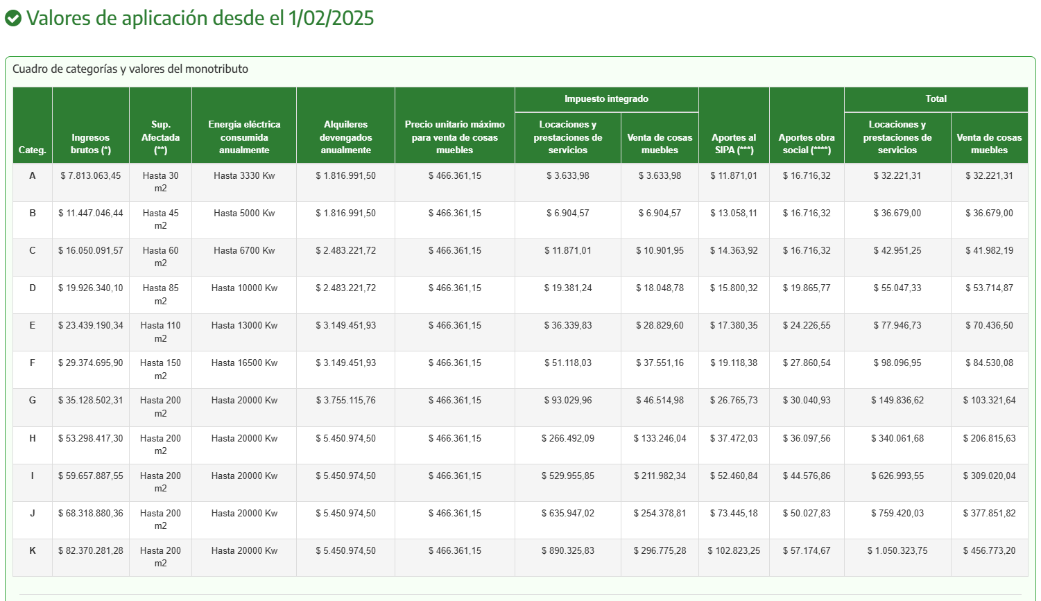This screenshot has height=601, width=1041.
Task: Click category F rent value $ 3.149.451,93
Action: click(346, 363)
